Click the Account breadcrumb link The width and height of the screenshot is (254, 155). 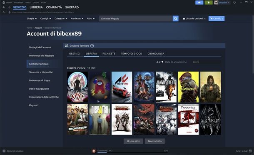click(38, 28)
